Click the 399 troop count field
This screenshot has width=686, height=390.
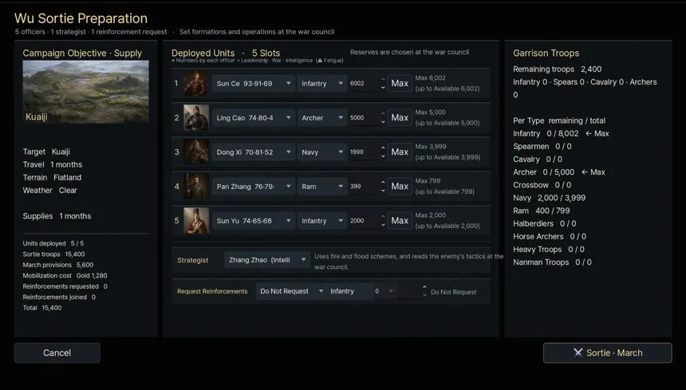click(x=363, y=187)
